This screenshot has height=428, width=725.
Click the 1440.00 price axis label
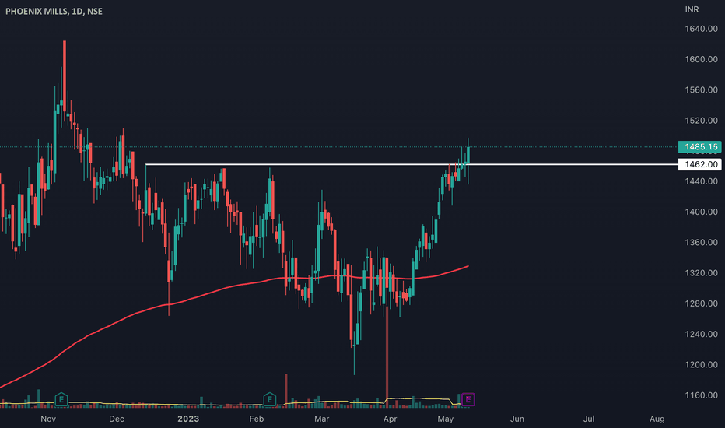[701, 181]
